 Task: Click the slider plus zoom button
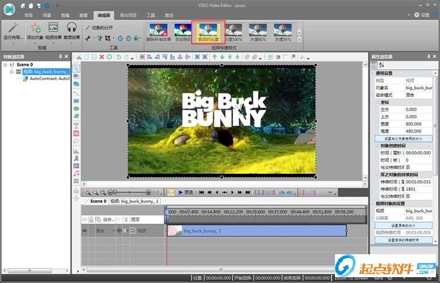pyautogui.click(x=148, y=193)
